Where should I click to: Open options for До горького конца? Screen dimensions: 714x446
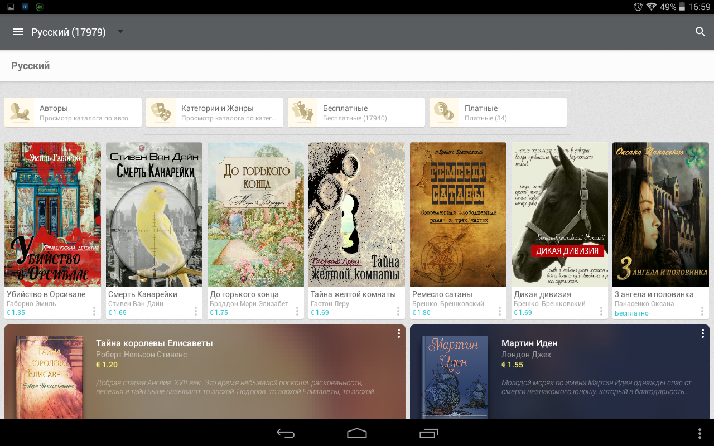[x=297, y=311]
